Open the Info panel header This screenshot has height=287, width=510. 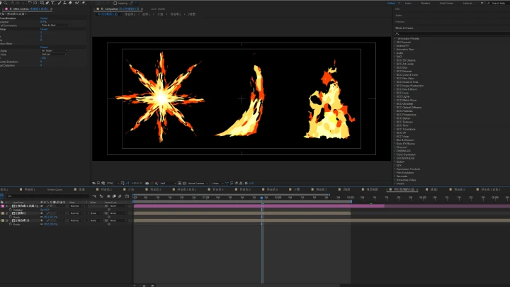(x=397, y=9)
